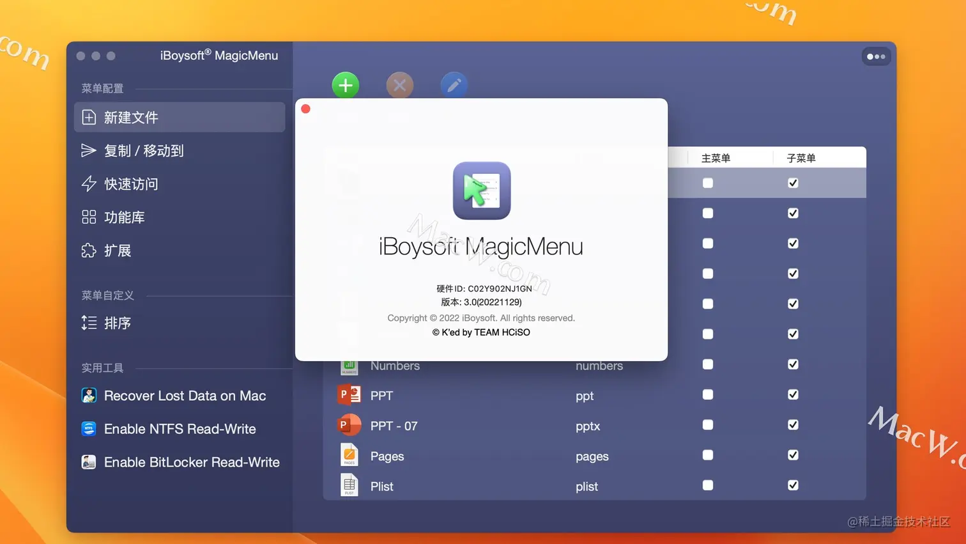Select the PPT - 07 row name

click(x=394, y=426)
